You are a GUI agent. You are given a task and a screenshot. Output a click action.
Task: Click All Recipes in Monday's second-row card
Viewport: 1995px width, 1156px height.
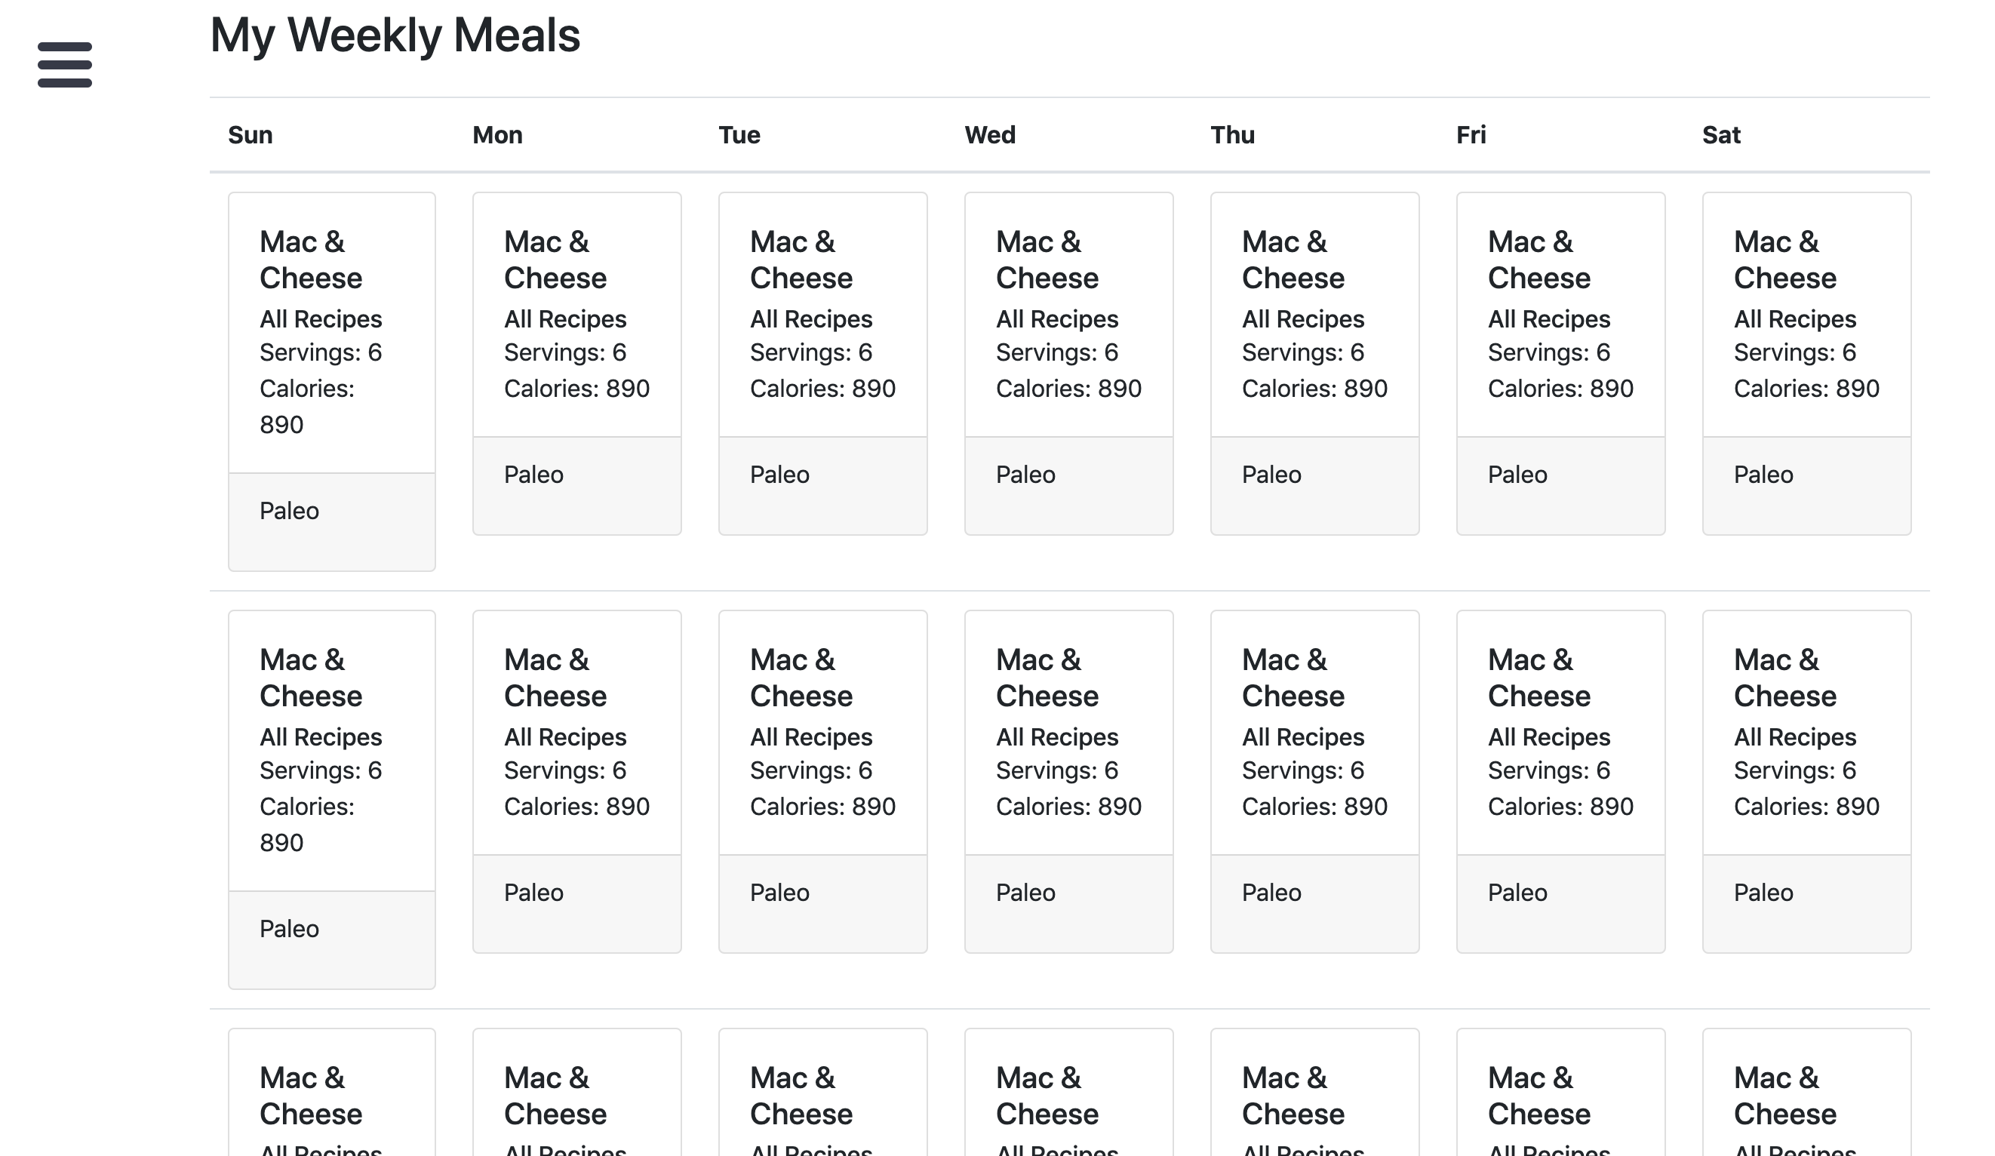pos(565,737)
